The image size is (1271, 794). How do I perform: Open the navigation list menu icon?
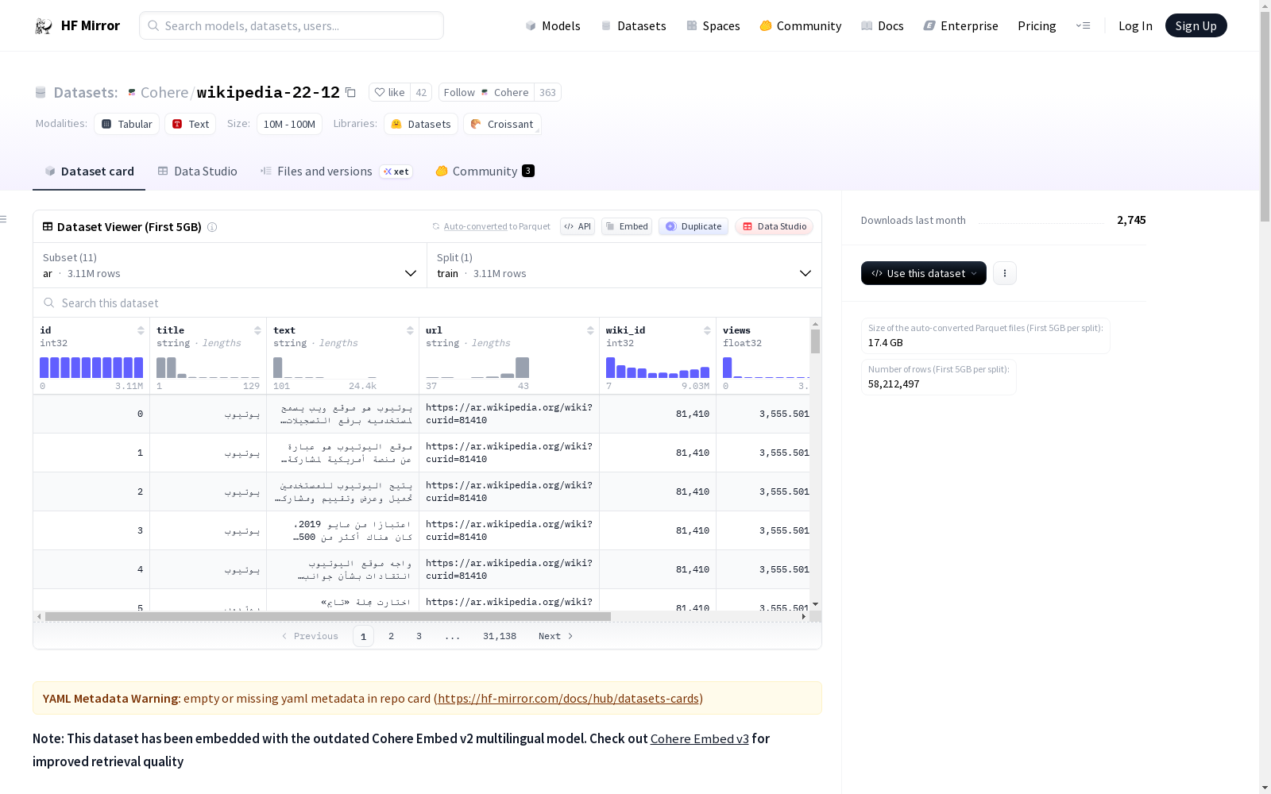(x=1083, y=25)
